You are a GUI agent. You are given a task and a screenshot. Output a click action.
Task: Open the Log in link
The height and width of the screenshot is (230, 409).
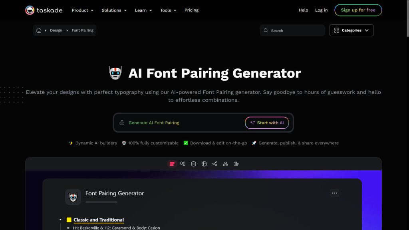[x=321, y=10]
